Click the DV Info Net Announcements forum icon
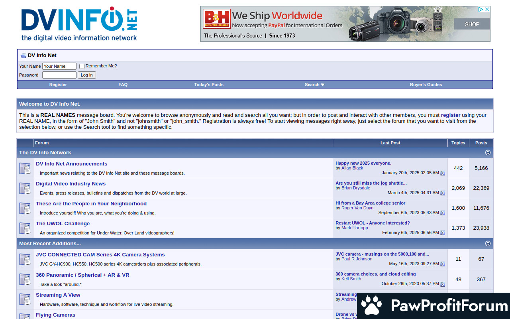Image resolution: width=510 pixels, height=319 pixels. [x=25, y=168]
